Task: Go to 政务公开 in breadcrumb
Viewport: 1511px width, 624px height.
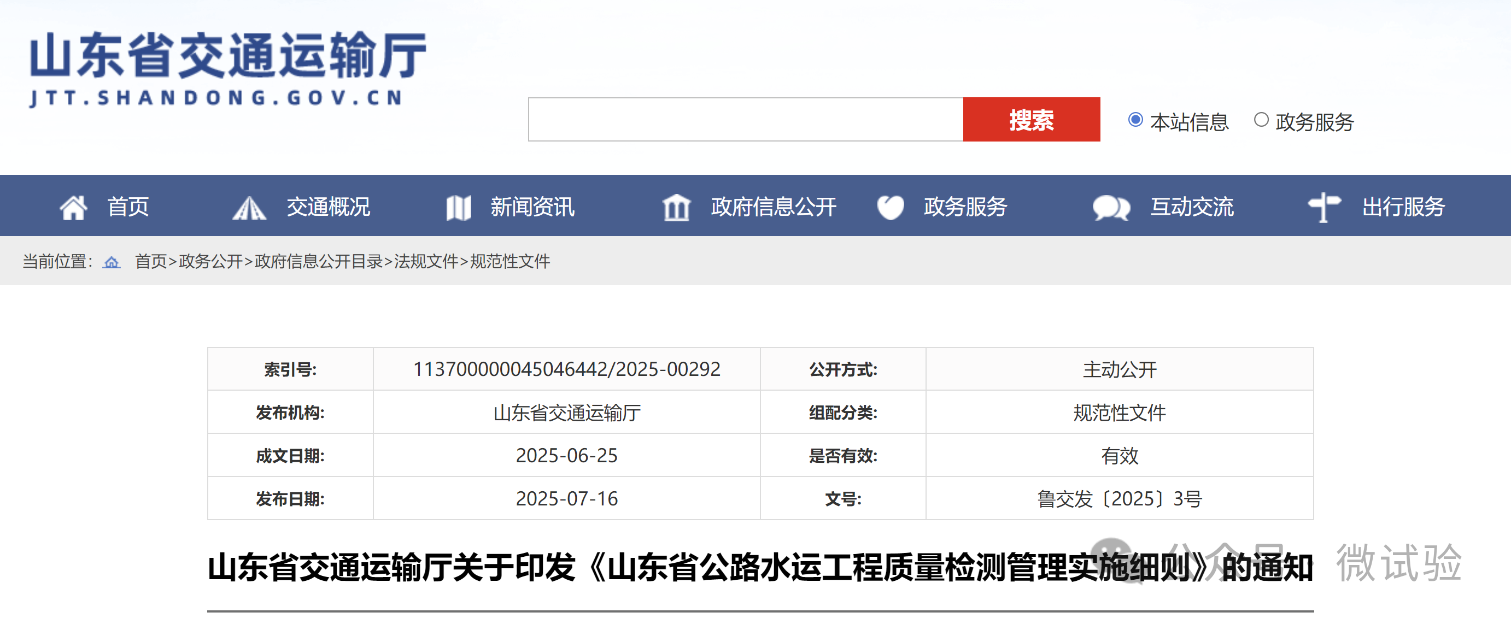Action: coord(210,262)
